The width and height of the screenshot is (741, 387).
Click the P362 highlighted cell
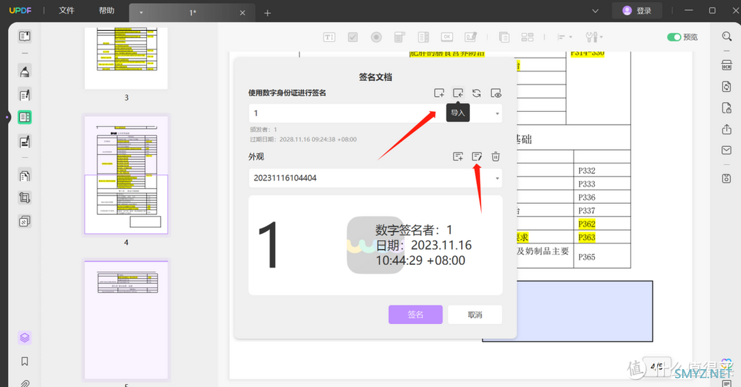point(587,224)
